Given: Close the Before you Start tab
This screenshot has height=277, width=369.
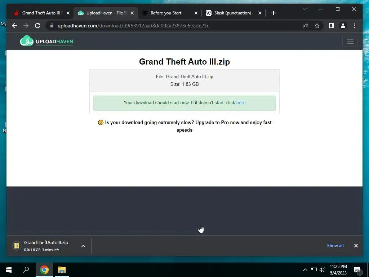Looking at the screenshot, I should pyautogui.click(x=196, y=13).
